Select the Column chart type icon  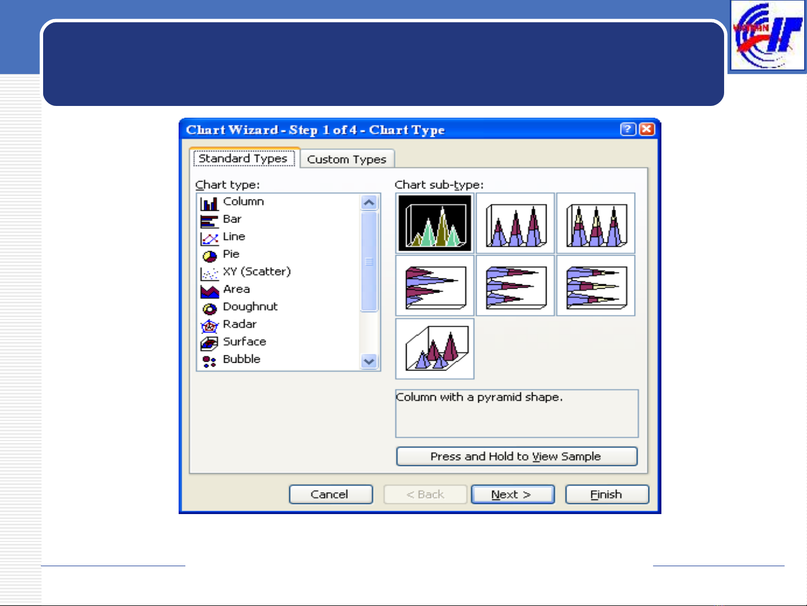(209, 203)
